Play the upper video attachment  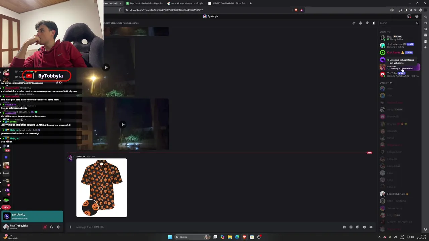pyautogui.click(x=106, y=67)
